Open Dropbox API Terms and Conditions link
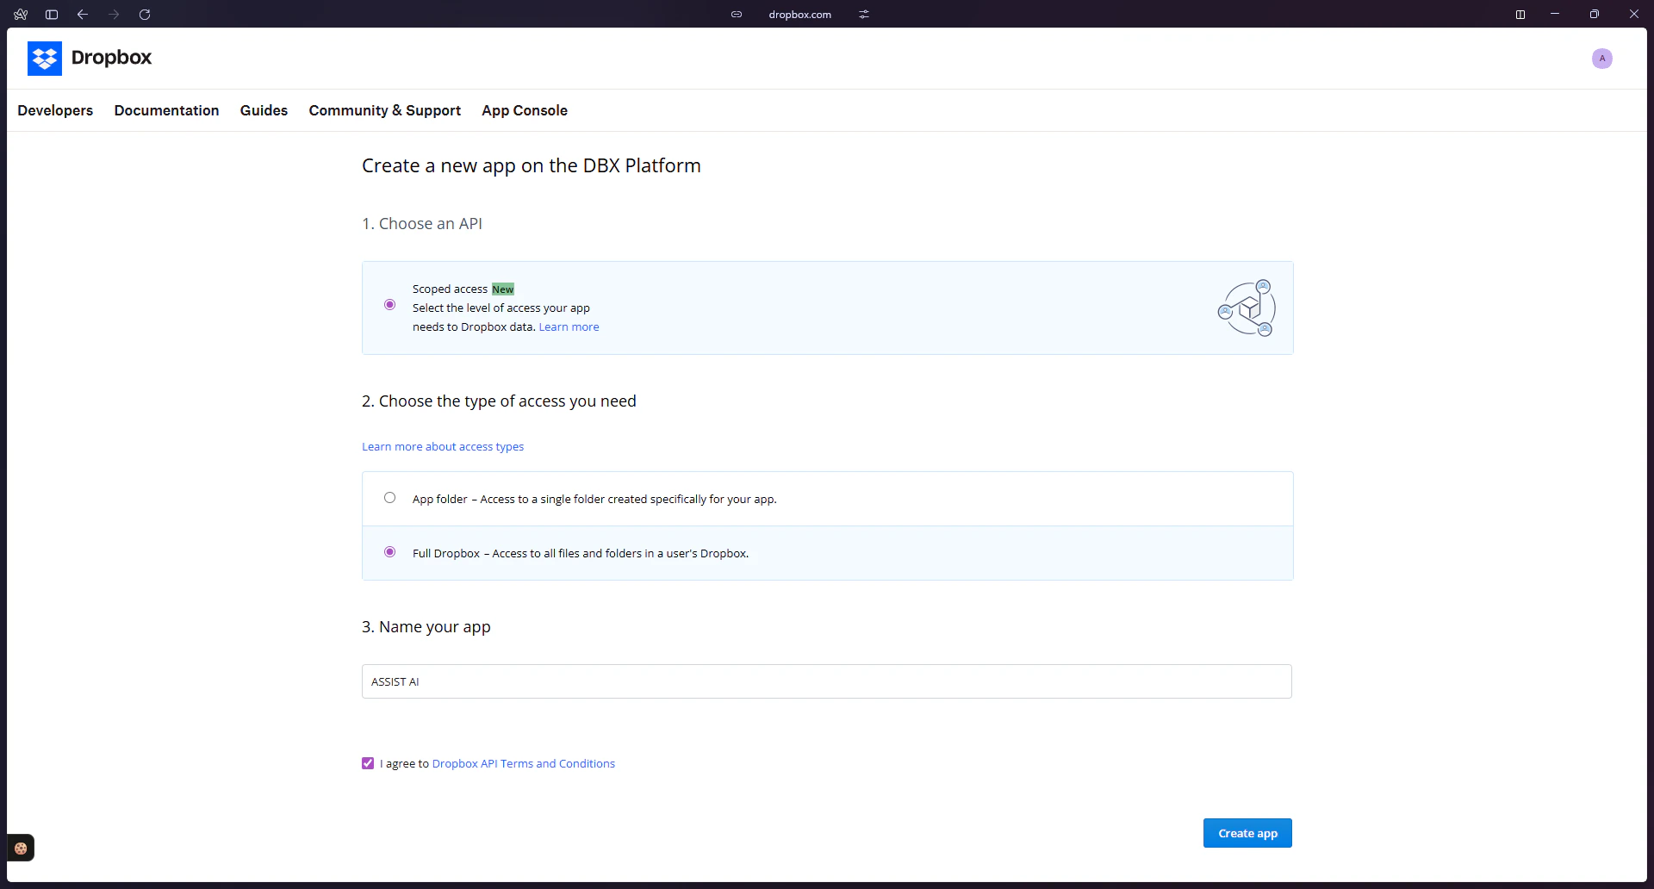The height and width of the screenshot is (889, 1654). 524,764
